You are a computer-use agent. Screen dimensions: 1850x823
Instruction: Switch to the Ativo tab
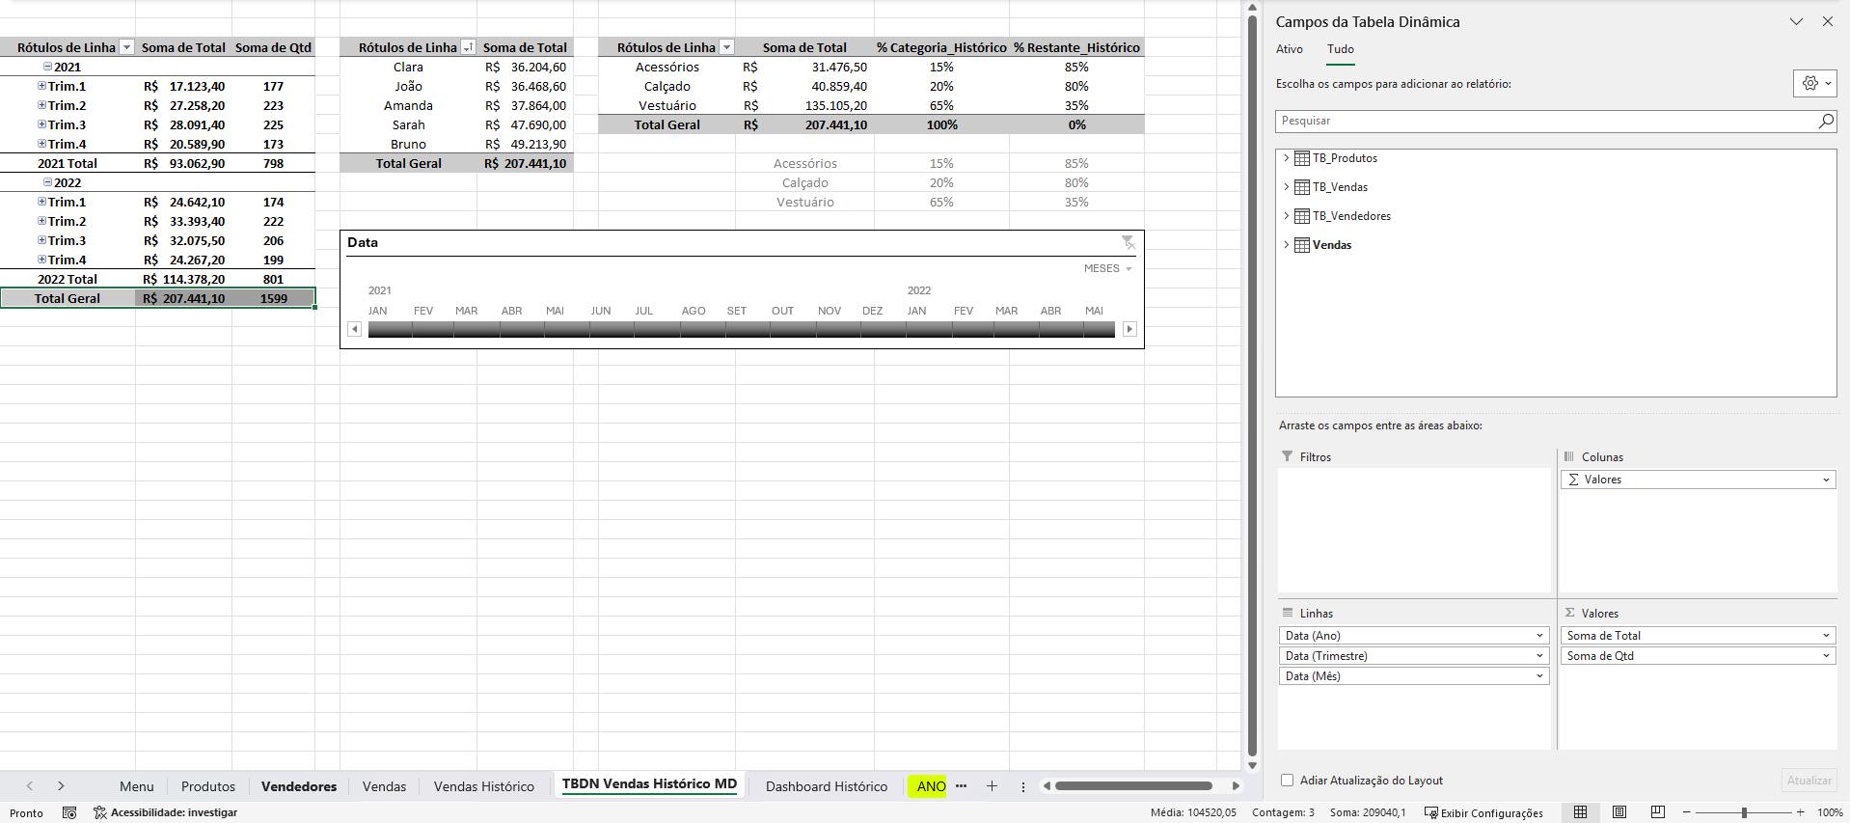tap(1289, 49)
